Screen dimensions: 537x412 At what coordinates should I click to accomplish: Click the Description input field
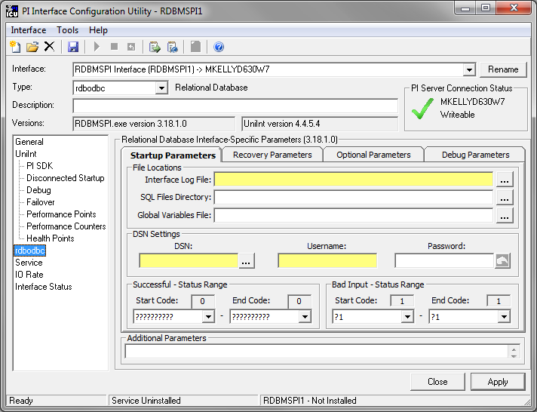[235, 106]
